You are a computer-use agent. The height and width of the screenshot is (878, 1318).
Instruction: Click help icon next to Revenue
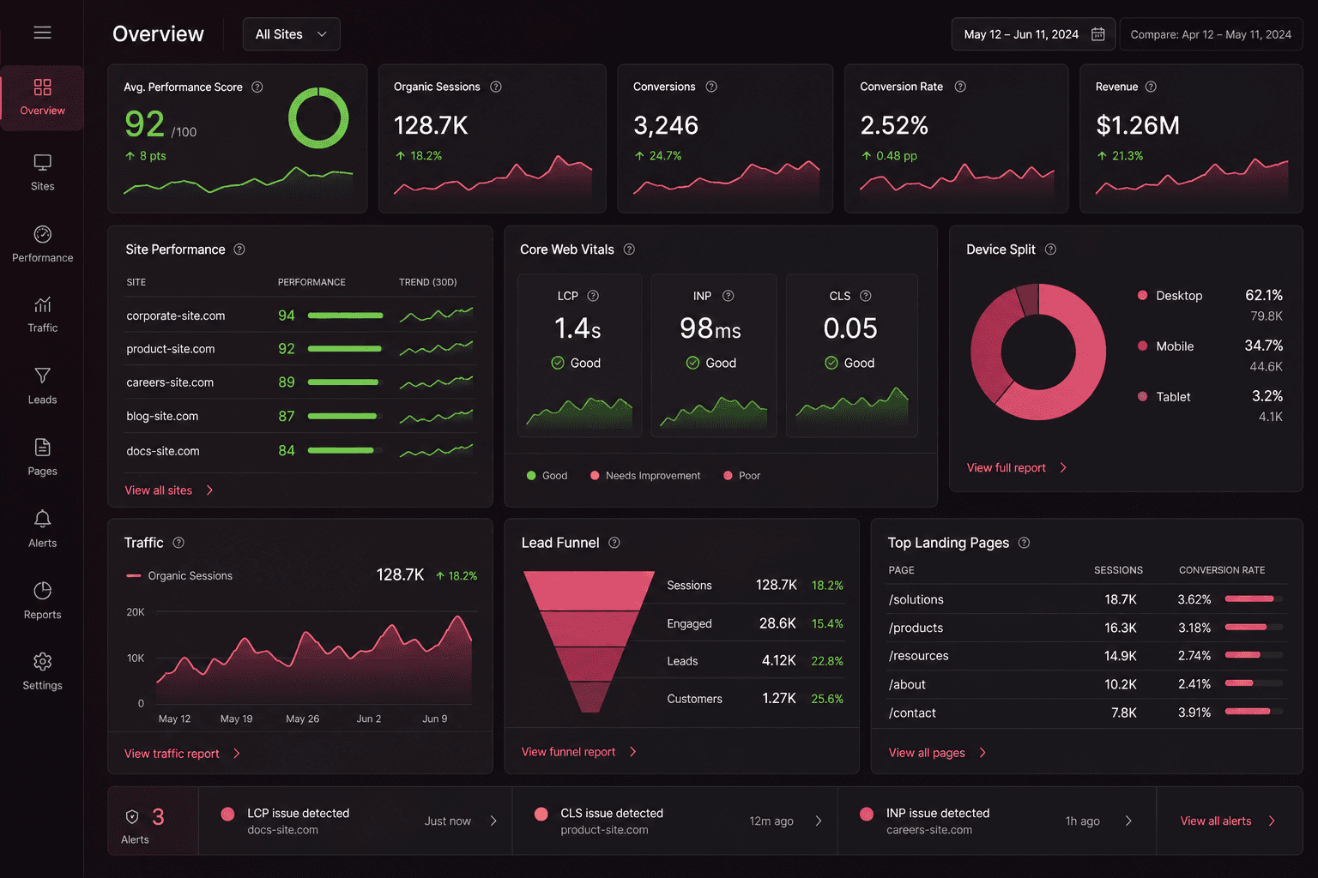(x=1150, y=87)
